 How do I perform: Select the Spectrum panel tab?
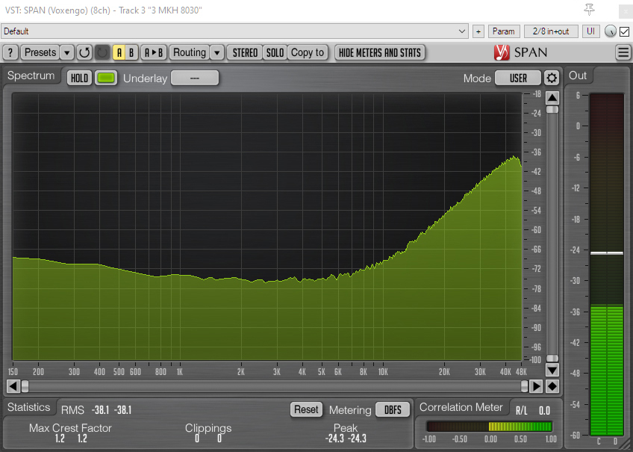(31, 76)
